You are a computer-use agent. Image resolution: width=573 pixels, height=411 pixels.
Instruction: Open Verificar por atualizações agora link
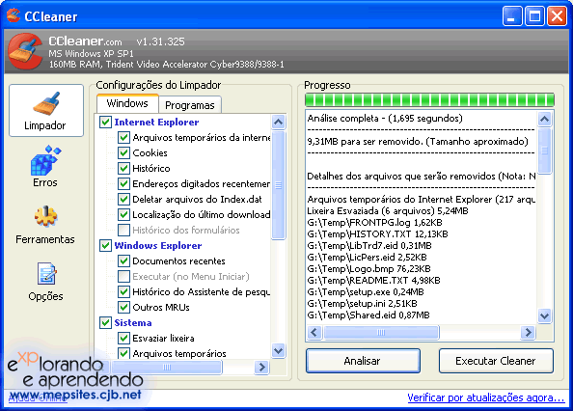click(x=486, y=397)
